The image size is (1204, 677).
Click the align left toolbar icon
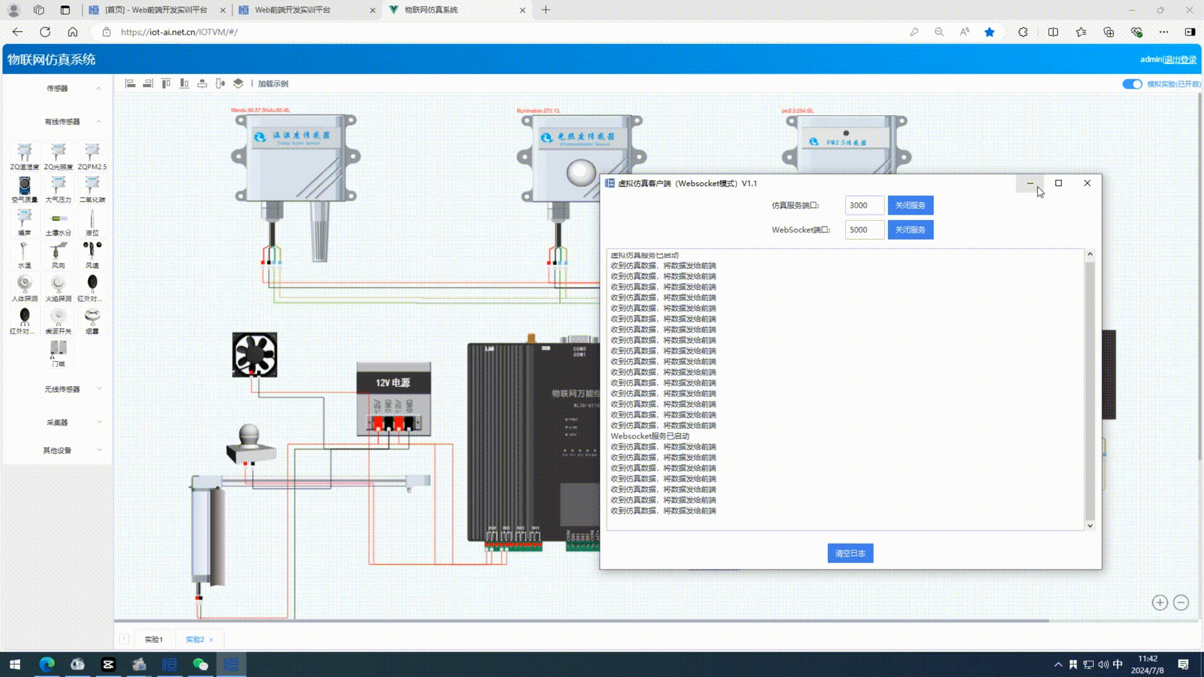click(x=130, y=83)
